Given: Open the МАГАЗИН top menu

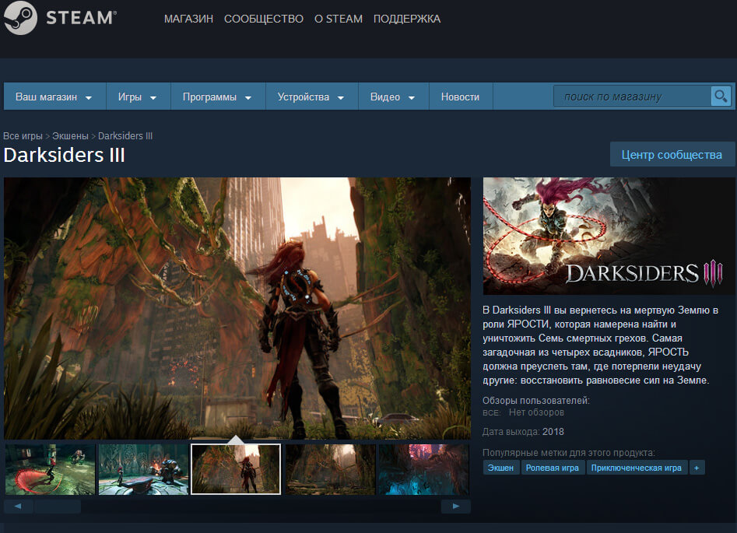Looking at the screenshot, I should 188,19.
